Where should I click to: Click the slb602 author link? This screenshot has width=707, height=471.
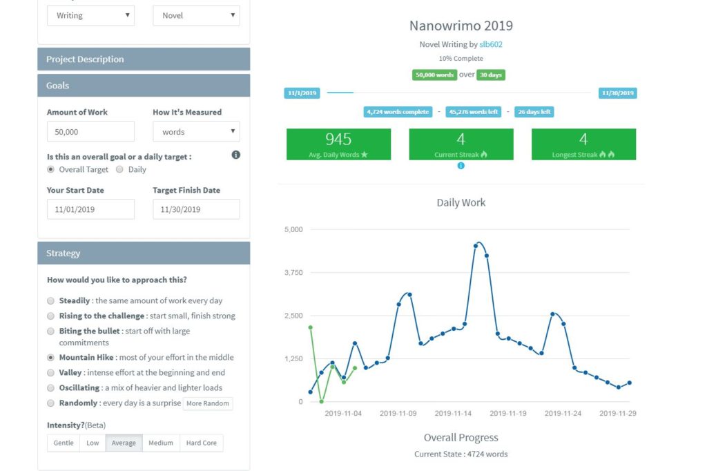[x=491, y=44]
